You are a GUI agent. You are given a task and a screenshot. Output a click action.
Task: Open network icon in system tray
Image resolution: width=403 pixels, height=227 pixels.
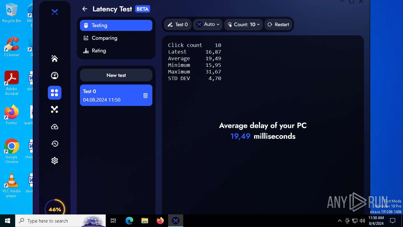(355, 221)
